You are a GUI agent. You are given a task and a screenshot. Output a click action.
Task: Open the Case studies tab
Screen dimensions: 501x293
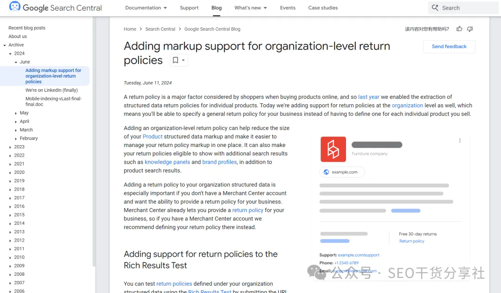click(x=323, y=8)
